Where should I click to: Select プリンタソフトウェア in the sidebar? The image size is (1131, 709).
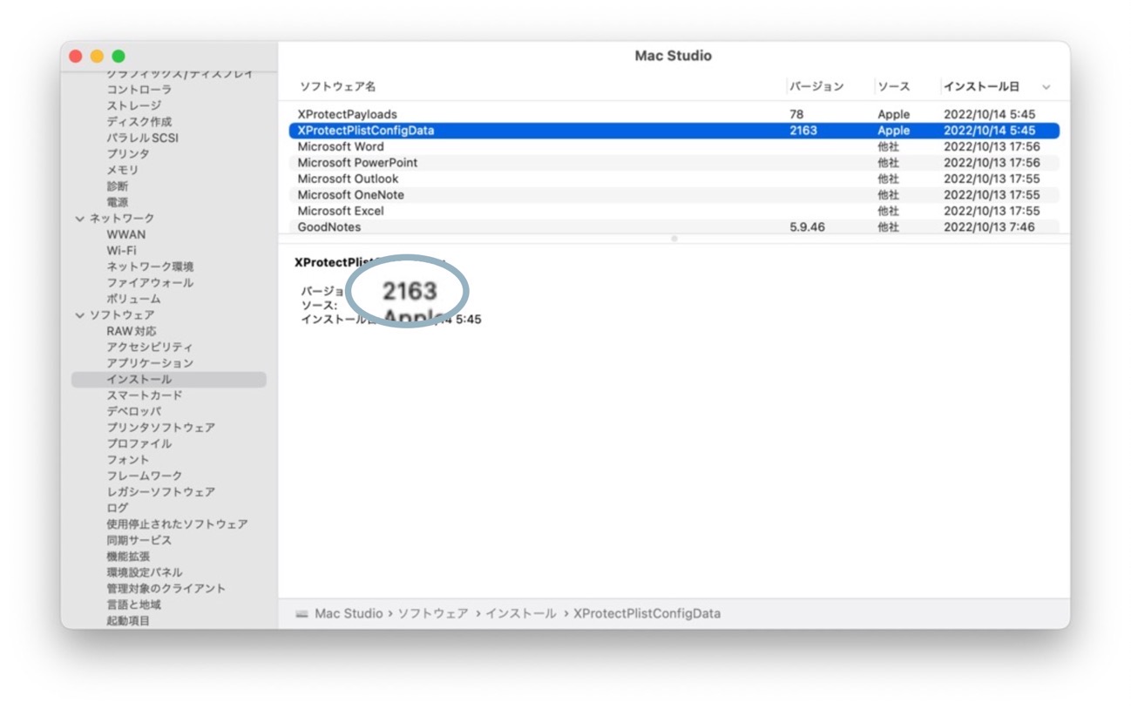(160, 428)
